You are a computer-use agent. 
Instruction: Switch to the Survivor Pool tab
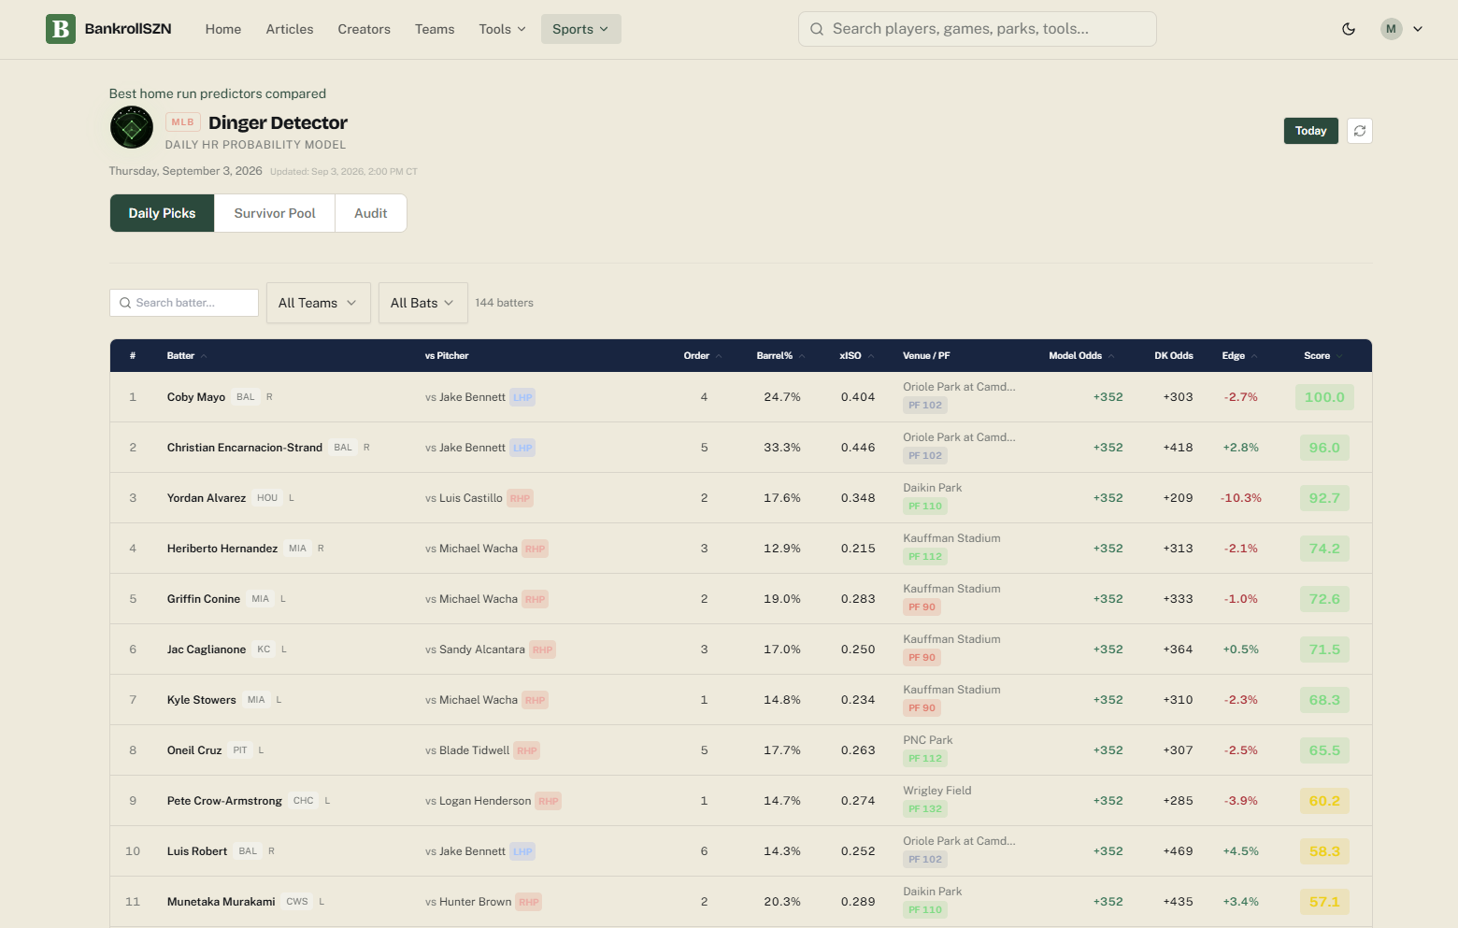(275, 213)
